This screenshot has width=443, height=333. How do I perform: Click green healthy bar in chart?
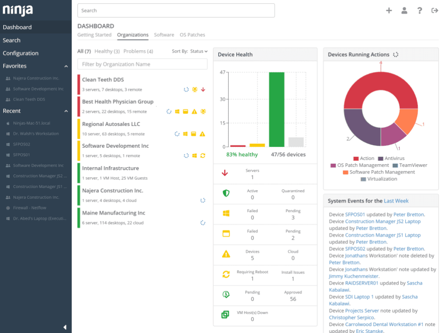(x=277, y=109)
